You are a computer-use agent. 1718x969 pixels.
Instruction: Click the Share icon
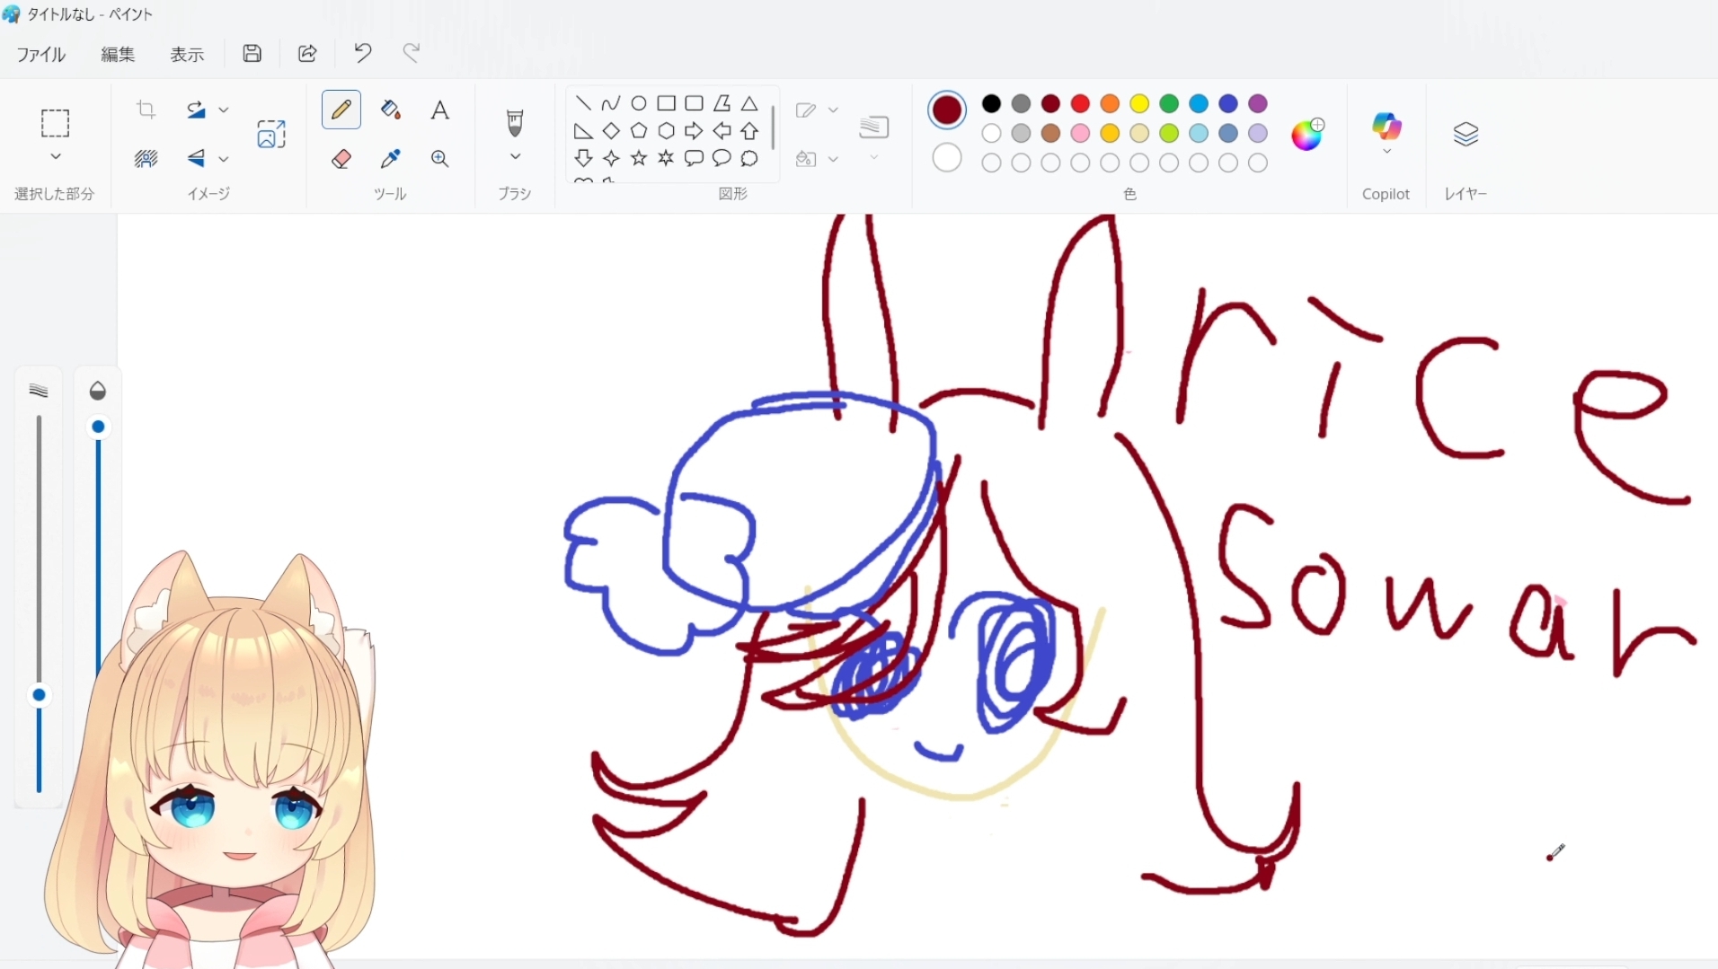[307, 54]
